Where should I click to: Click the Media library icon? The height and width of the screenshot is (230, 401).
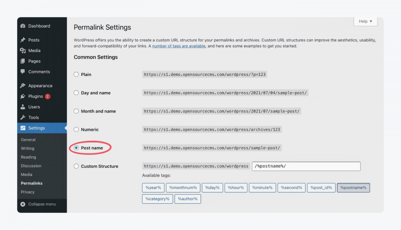(23, 51)
